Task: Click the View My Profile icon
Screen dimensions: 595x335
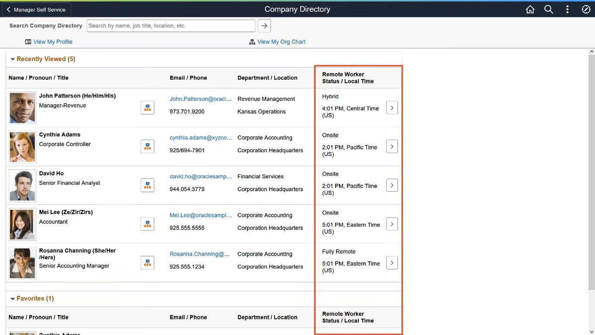Action: [27, 41]
